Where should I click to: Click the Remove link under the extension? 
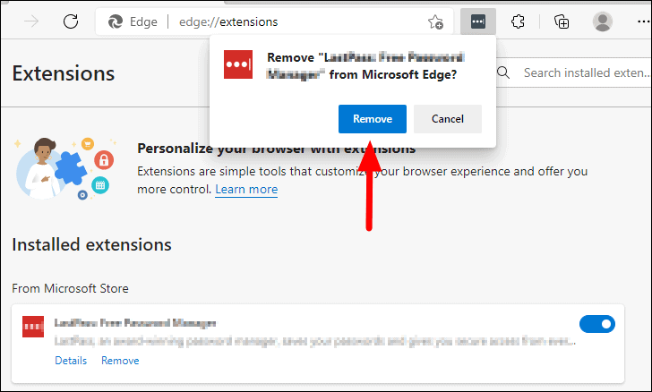120,361
